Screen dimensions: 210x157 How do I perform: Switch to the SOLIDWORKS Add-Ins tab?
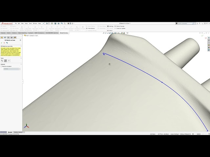click(52, 33)
